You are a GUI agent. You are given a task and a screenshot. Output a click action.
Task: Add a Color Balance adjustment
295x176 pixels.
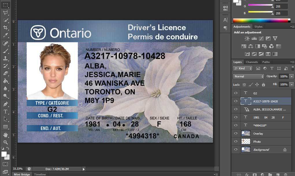[x=251, y=46]
